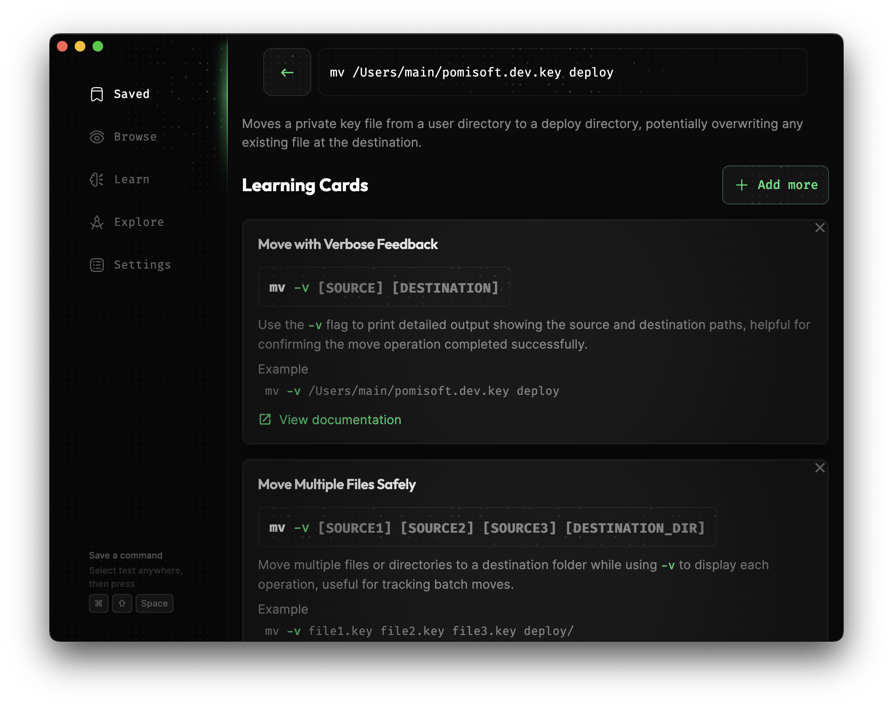
Task: Click the Settings list icon
Action: (x=97, y=265)
